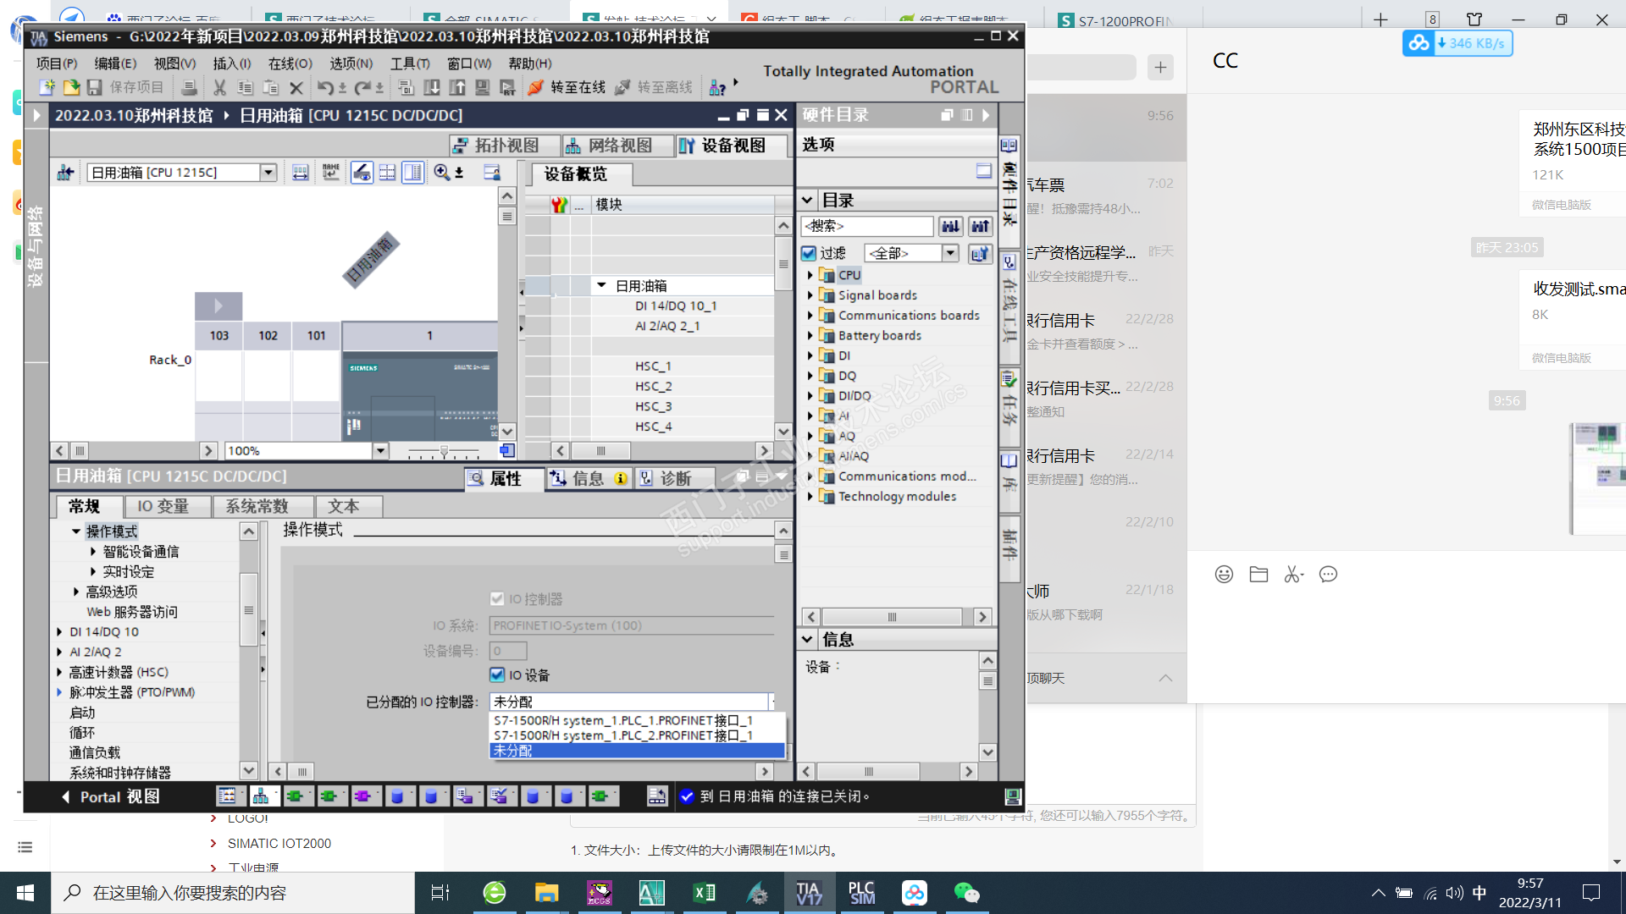Open TIA V17 from Windows taskbar
The width and height of the screenshot is (1626, 914).
click(x=808, y=893)
